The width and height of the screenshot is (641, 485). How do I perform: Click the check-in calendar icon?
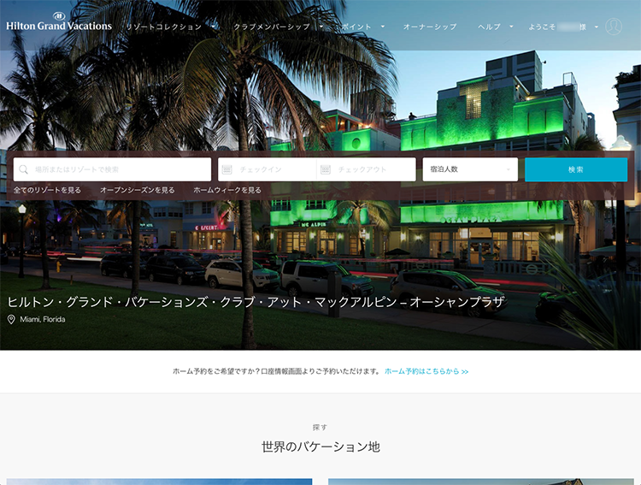pyautogui.click(x=226, y=169)
